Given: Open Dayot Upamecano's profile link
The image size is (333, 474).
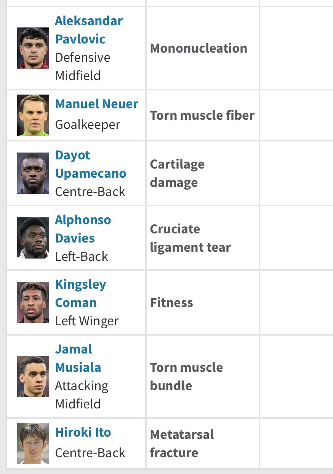Looking at the screenshot, I should 90,164.
